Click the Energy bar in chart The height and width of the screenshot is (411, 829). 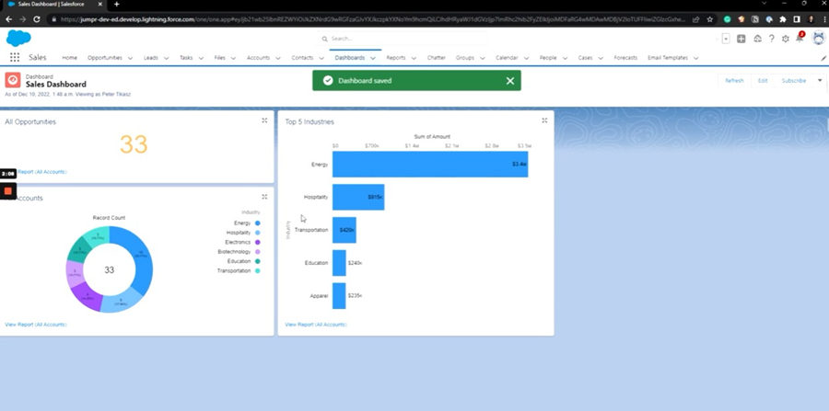[430, 164]
